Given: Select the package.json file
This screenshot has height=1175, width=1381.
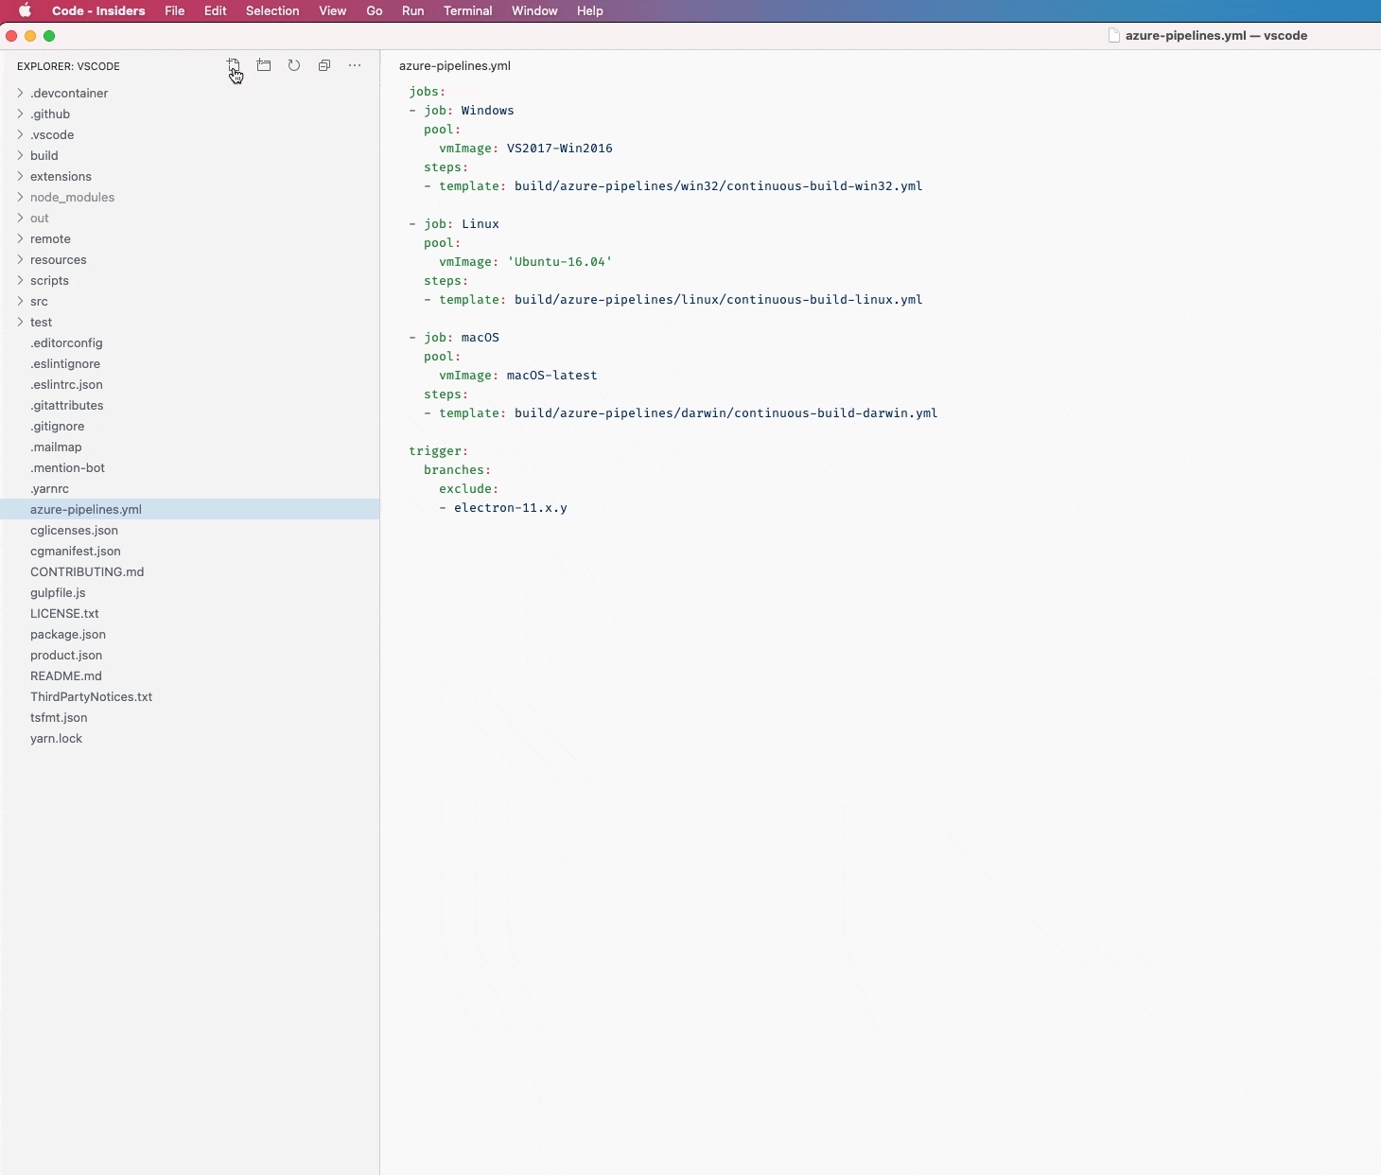Looking at the screenshot, I should 68,634.
